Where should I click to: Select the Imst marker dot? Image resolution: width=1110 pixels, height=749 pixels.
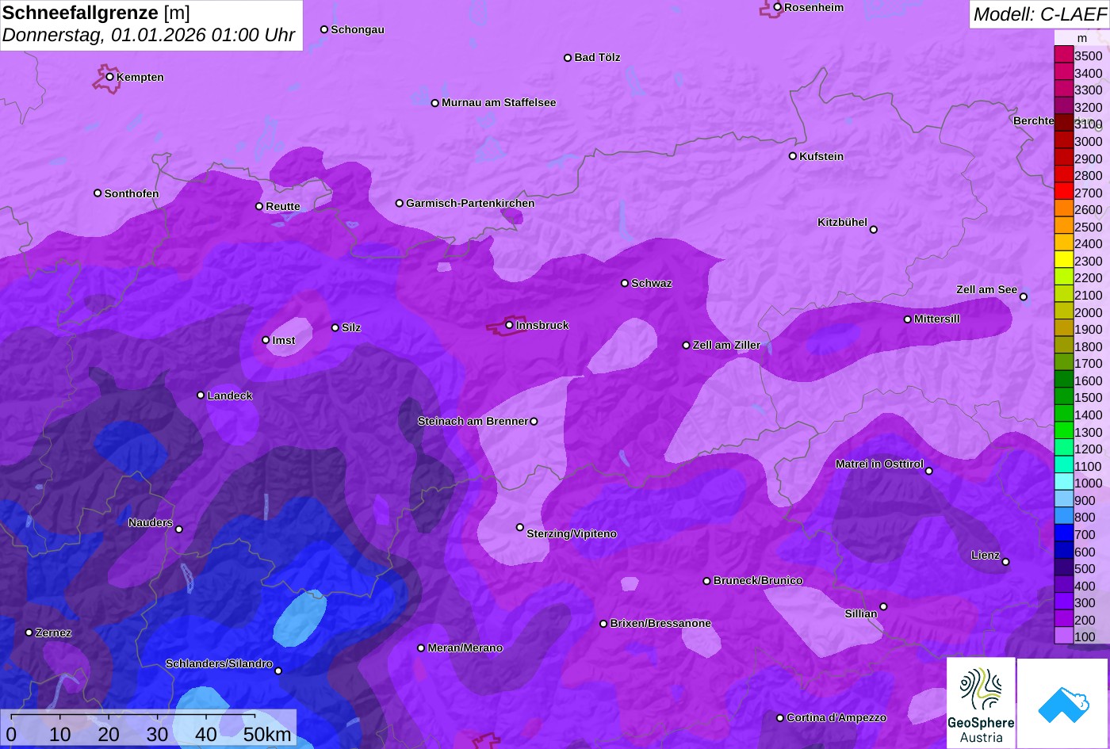tap(266, 340)
